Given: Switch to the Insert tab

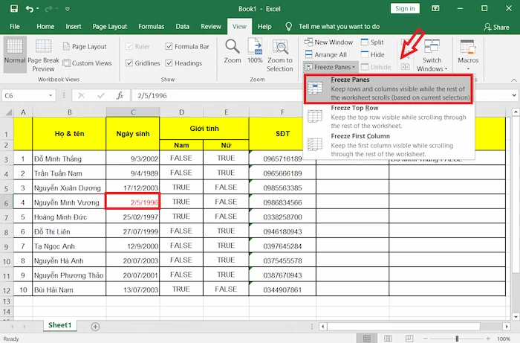Looking at the screenshot, I should coord(74,27).
